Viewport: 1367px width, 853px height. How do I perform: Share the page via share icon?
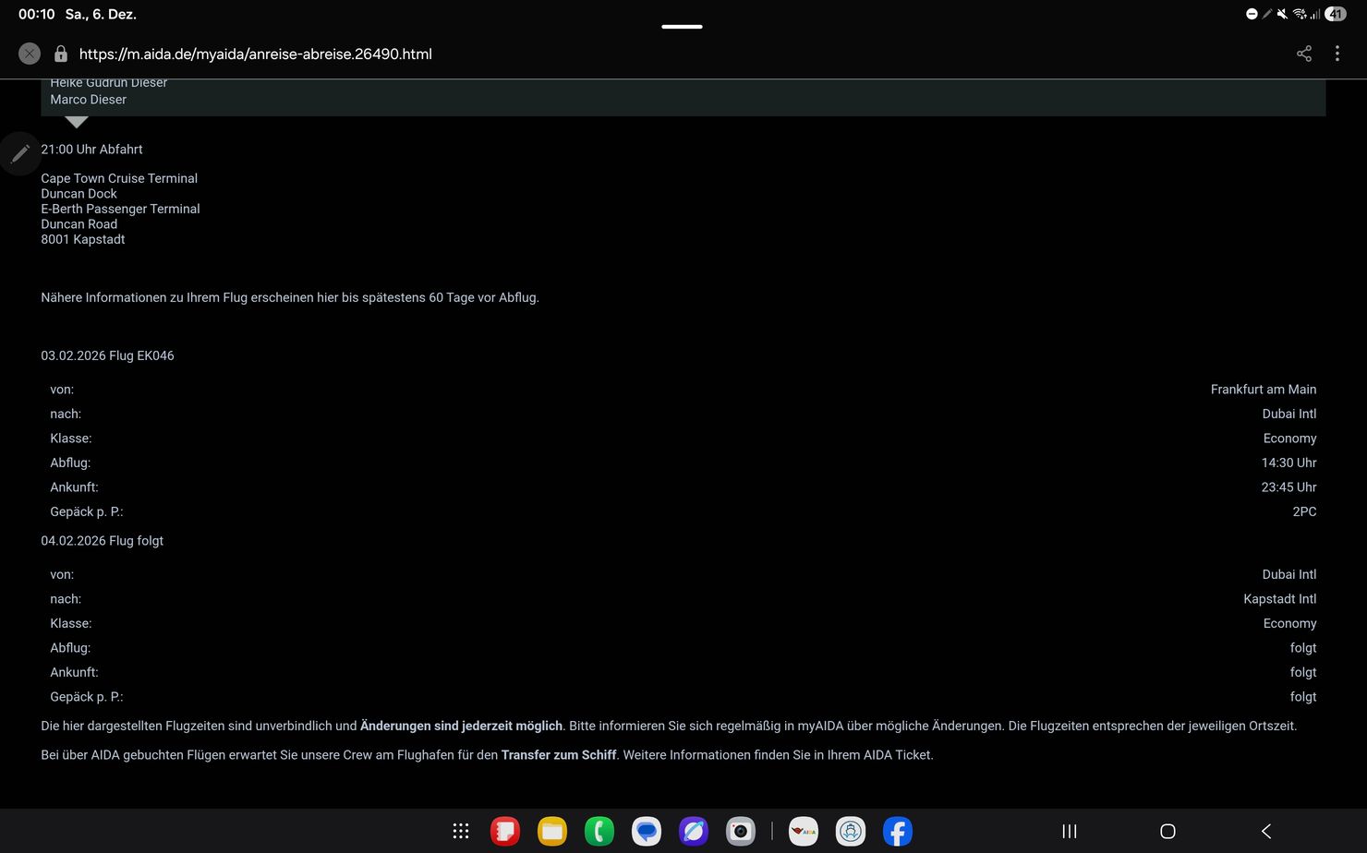tap(1303, 54)
